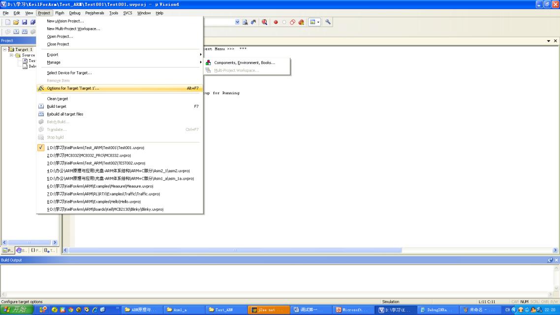
Task: Click the kill all breakpoints icon
Action: pos(302,22)
